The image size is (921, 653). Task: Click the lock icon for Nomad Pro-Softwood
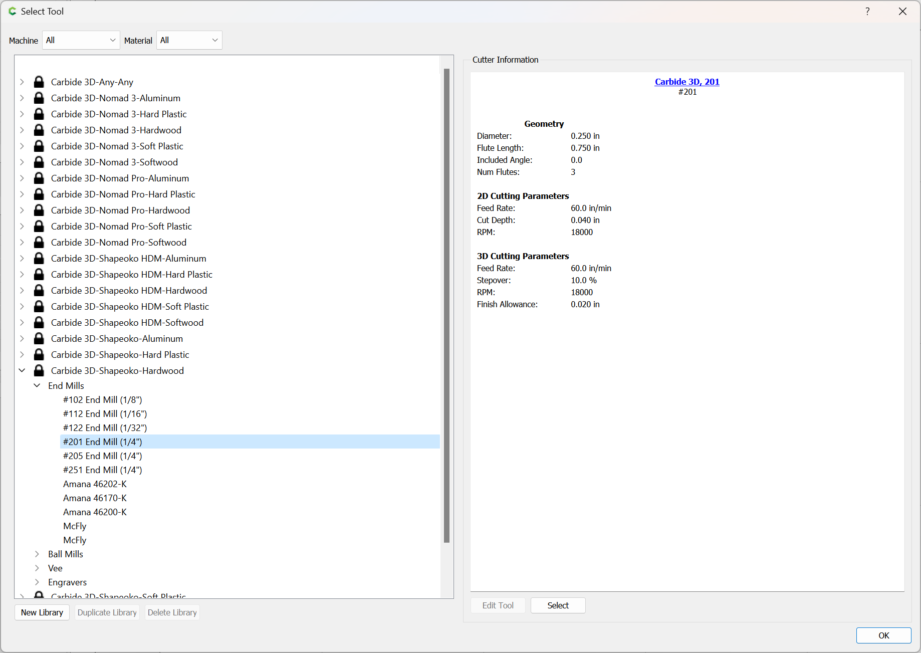pos(39,242)
